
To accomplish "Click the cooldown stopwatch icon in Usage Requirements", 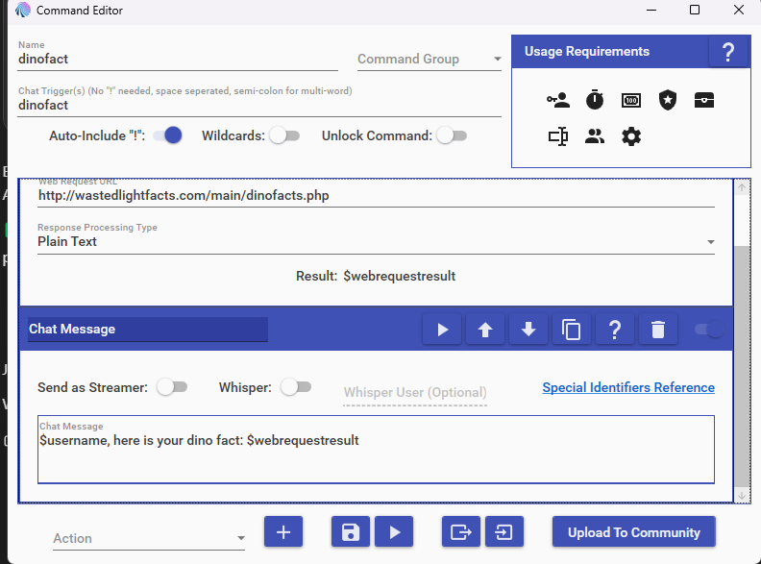I will 595,100.
